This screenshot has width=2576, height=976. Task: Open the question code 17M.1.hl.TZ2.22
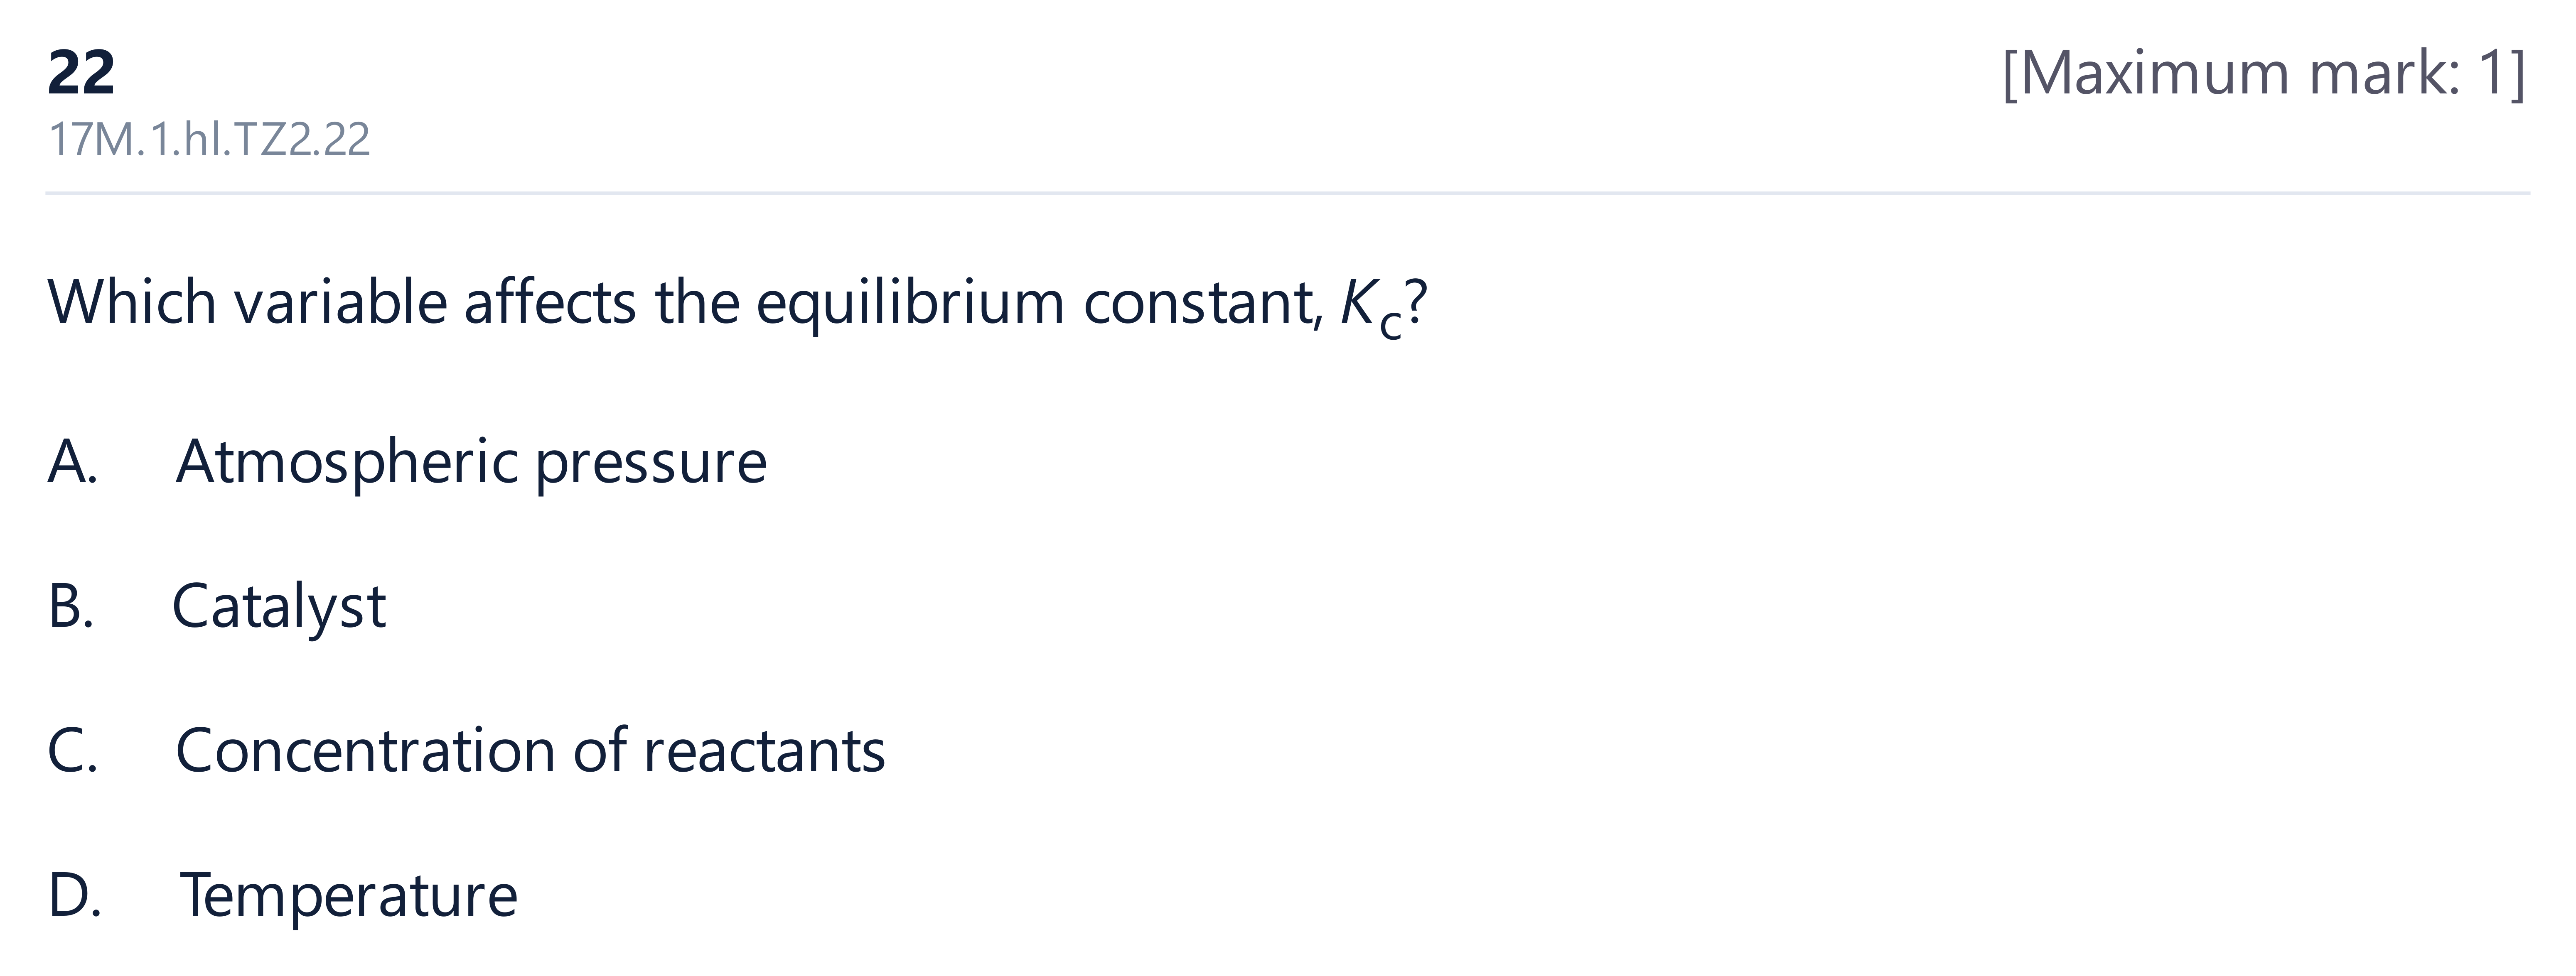point(209,140)
